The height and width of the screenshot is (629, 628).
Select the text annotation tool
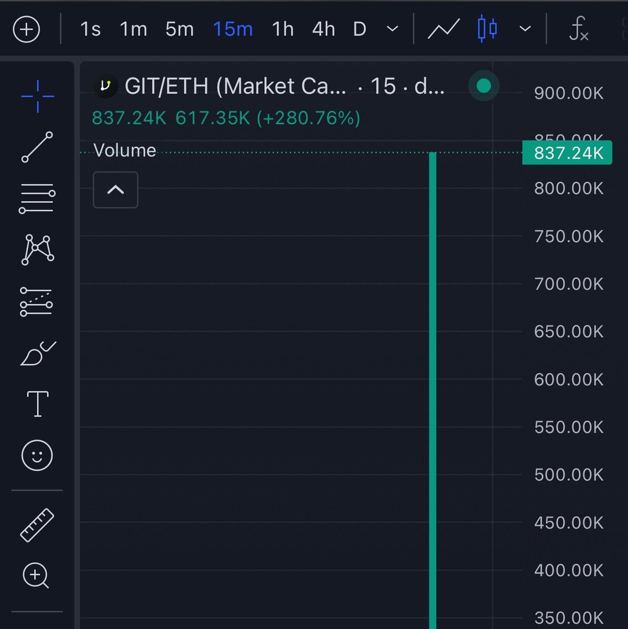38,404
